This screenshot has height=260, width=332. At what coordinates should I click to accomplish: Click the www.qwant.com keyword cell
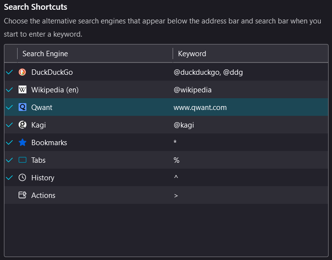tap(200, 108)
